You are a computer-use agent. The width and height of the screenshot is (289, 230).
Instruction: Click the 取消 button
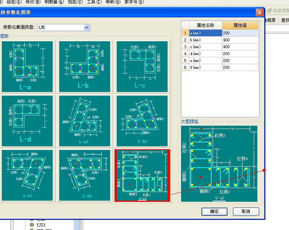(246, 212)
